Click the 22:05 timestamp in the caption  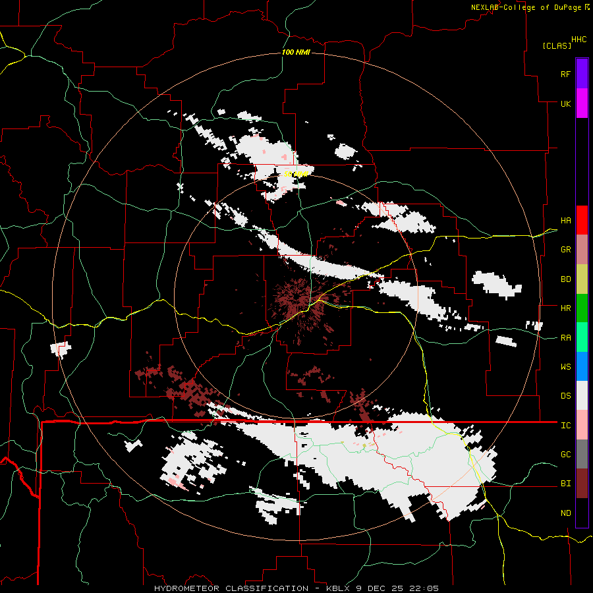pyautogui.click(x=425, y=588)
